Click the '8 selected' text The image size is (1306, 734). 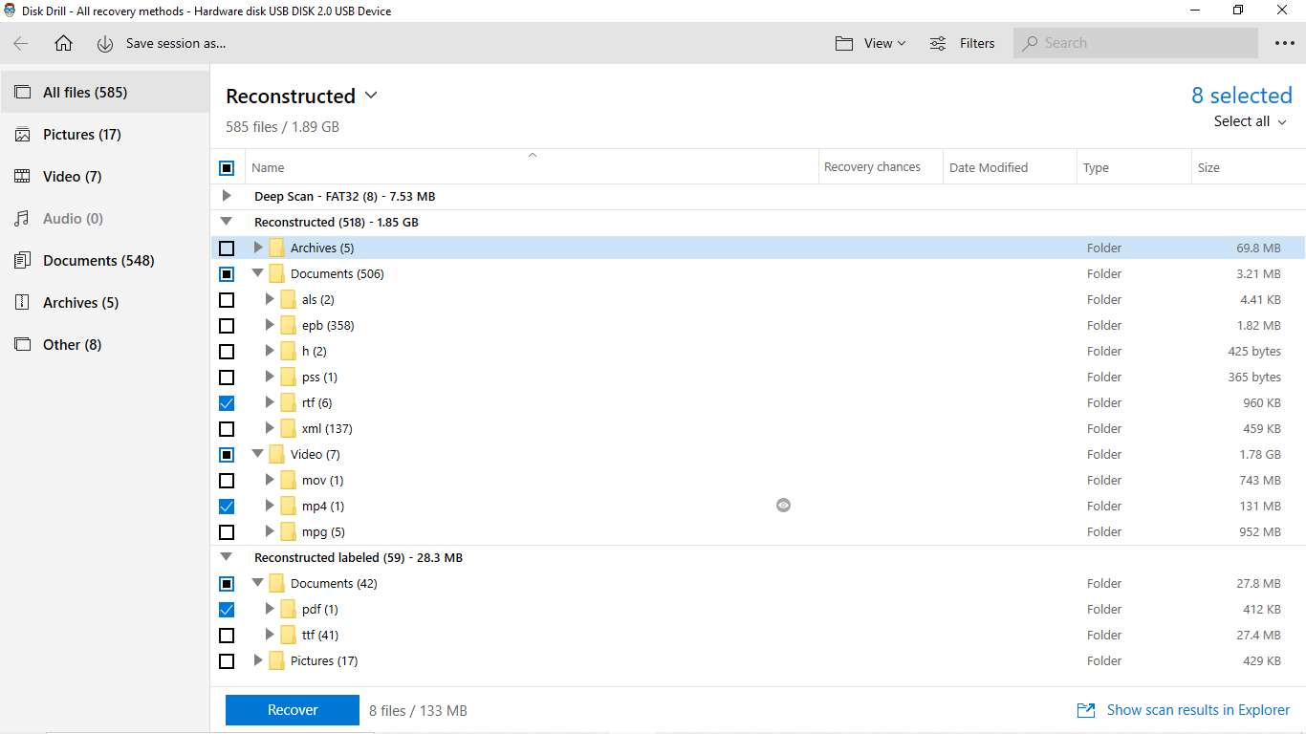[x=1241, y=96]
